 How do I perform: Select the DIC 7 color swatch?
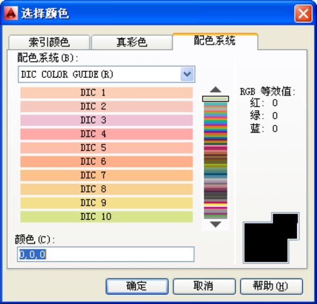106,175
